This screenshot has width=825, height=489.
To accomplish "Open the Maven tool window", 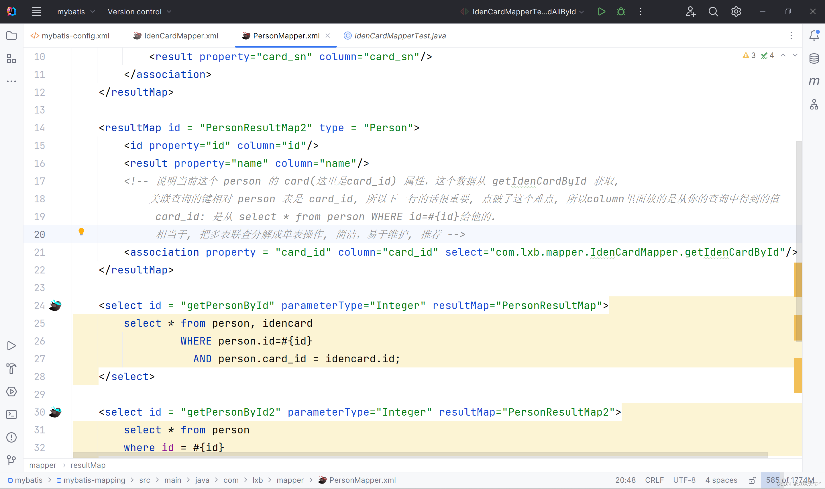I will (814, 81).
